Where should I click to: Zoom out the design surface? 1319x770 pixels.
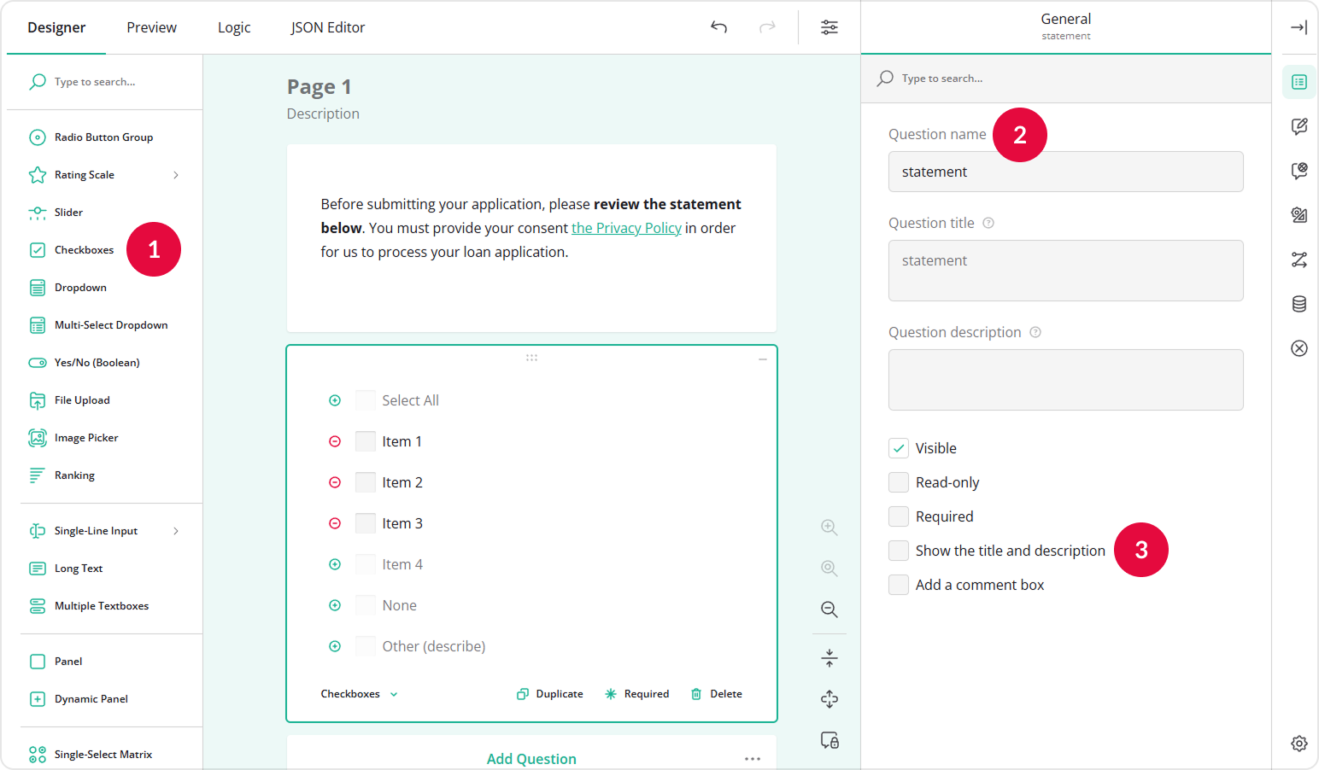tap(829, 610)
